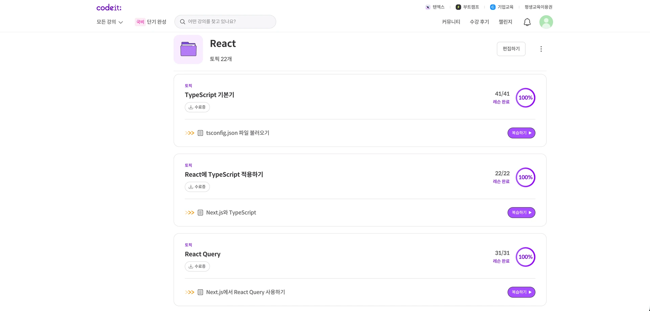Image resolution: width=650 pixels, height=311 pixels.
Task: Click the 부트캠프 lightning icon
Action: [458, 7]
